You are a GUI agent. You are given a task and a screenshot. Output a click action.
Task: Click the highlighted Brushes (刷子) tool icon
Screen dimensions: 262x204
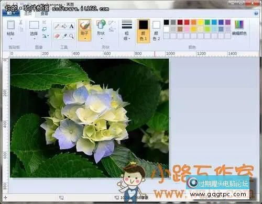(x=84, y=26)
